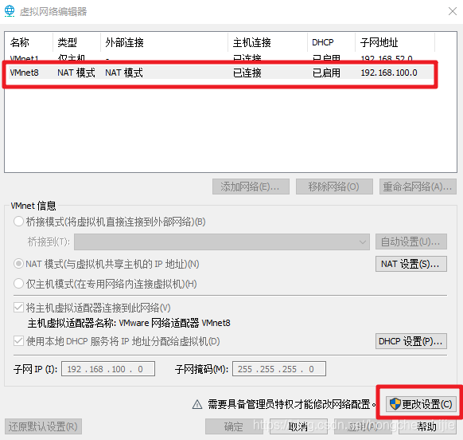The height and width of the screenshot is (440, 463).
Task: Close the 虚拟网络编辑器 window
Action: click(453, 11)
